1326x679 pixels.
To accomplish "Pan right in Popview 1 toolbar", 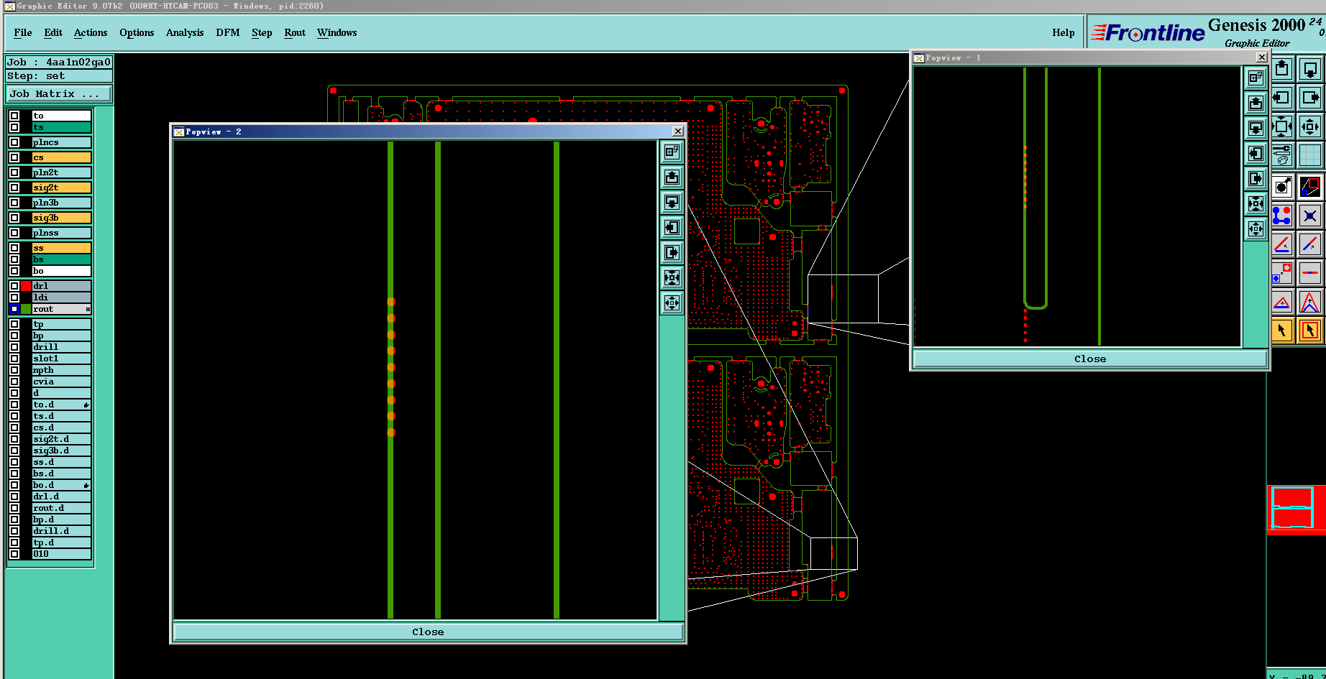I will click(1256, 178).
